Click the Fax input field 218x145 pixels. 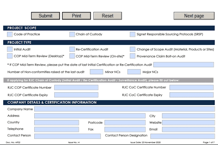125,129
